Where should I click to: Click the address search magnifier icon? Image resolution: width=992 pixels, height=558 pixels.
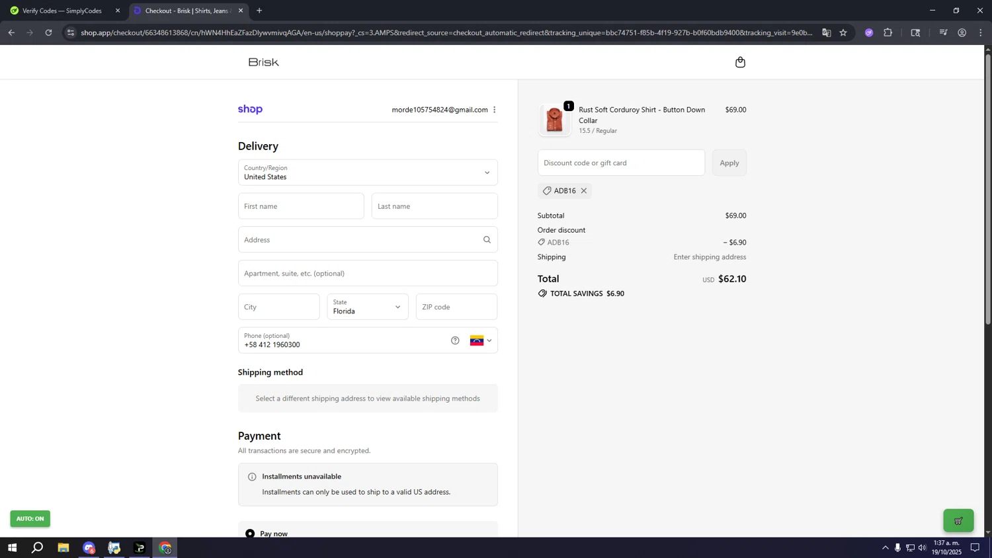(487, 240)
